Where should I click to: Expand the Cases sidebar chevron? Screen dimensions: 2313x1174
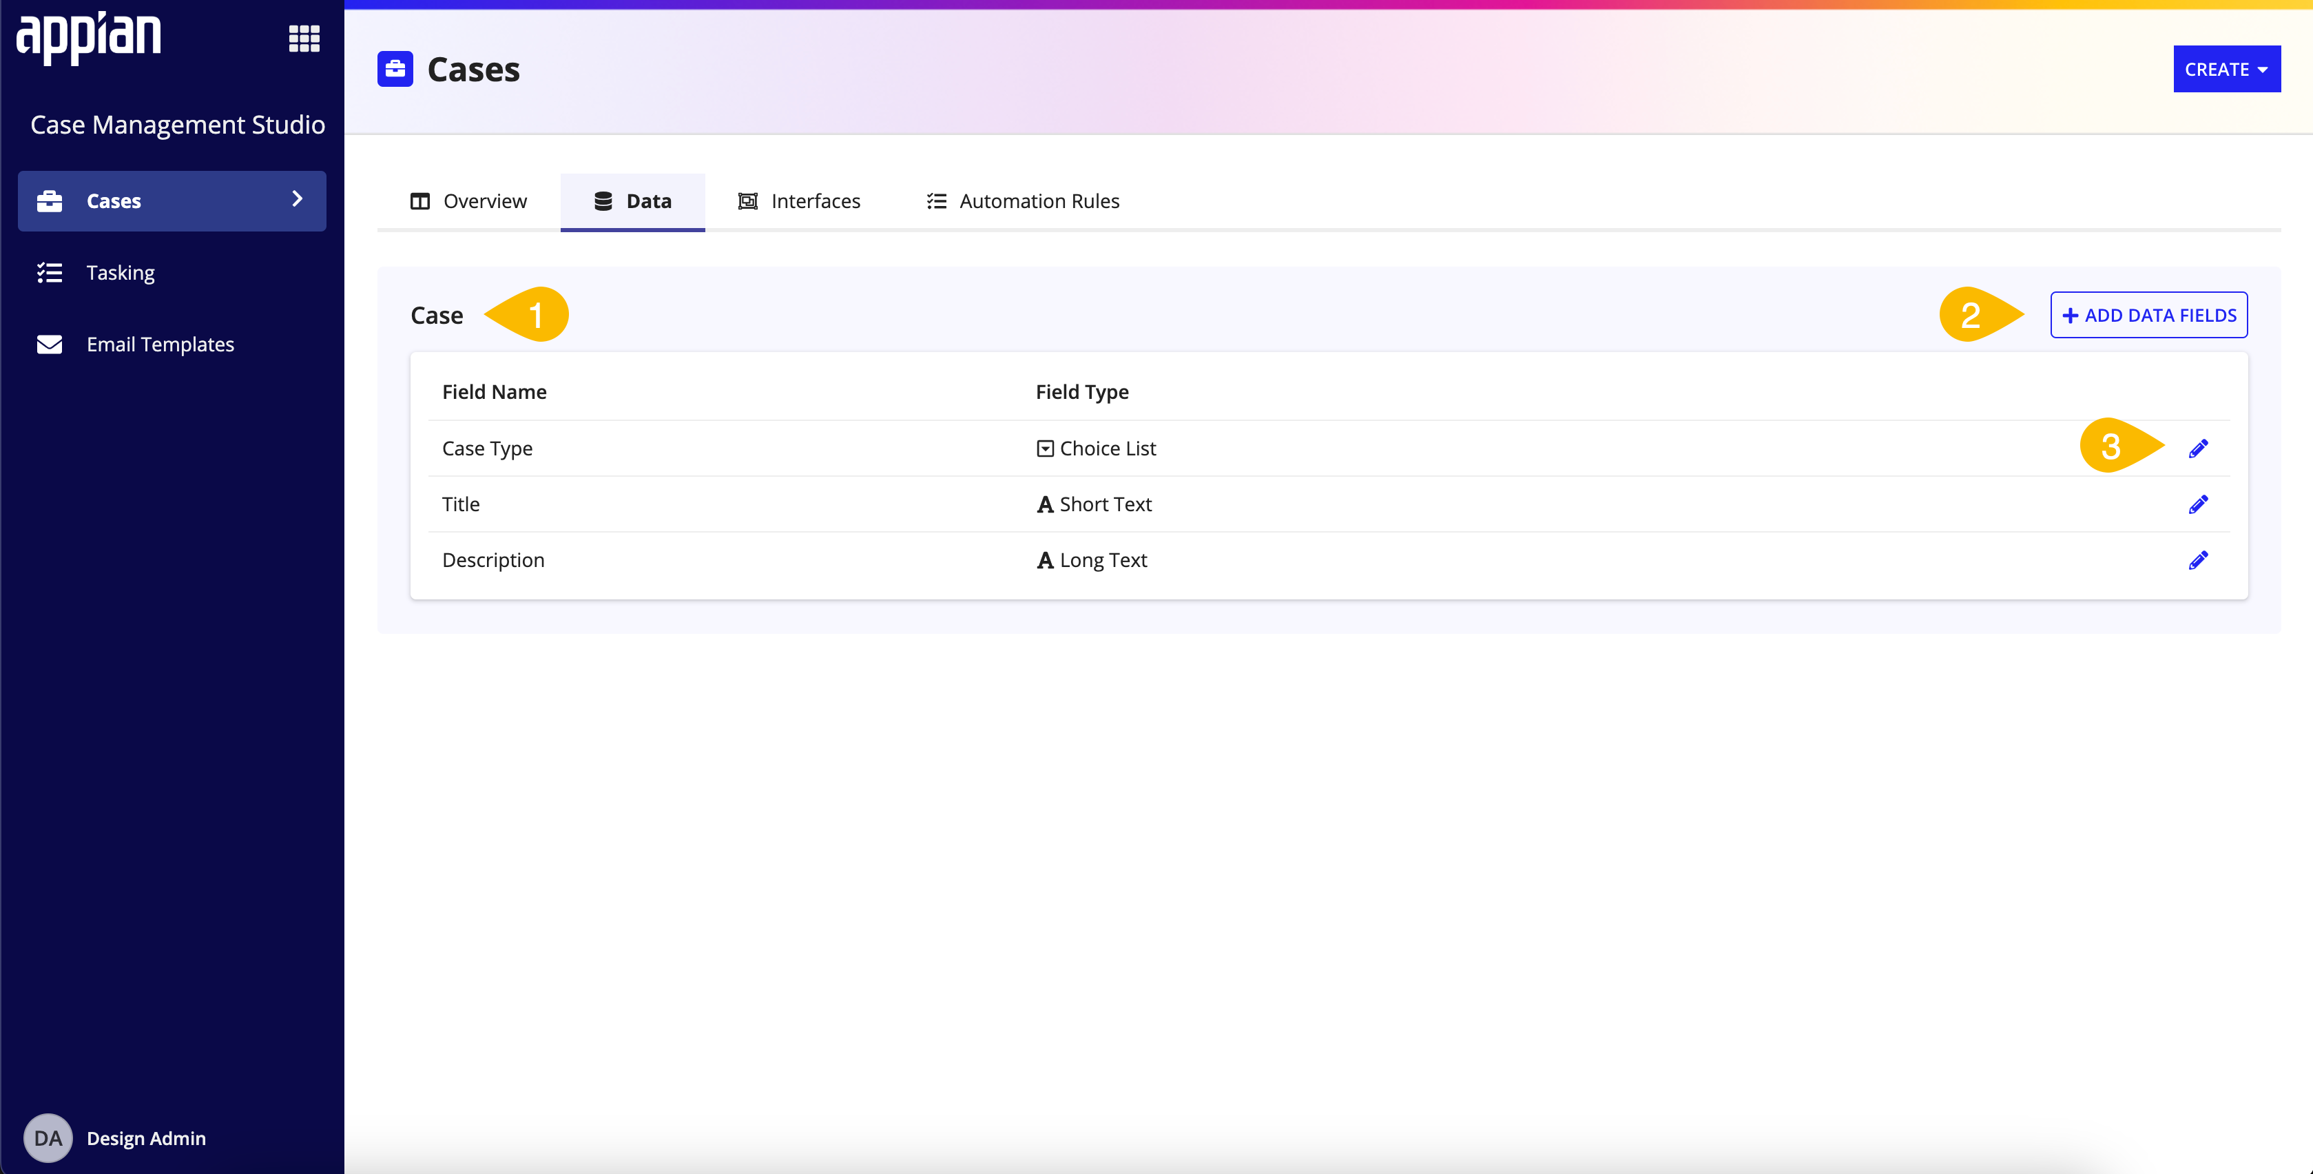click(x=297, y=198)
